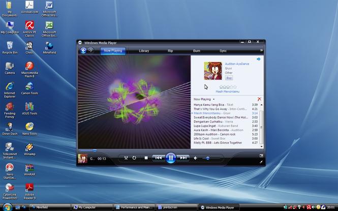
Task: Skip to the previous track
Action: click(159, 158)
